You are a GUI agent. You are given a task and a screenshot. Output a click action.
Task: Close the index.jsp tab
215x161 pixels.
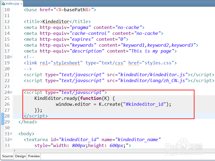pyautogui.click(x=21, y=4)
